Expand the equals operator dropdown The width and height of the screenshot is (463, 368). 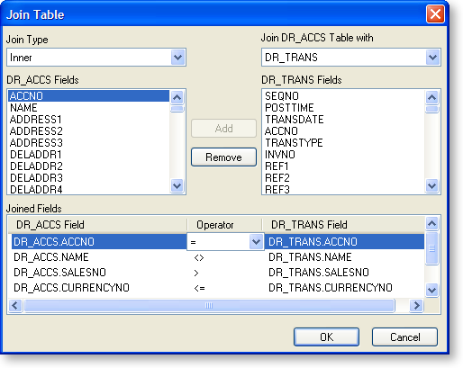[x=256, y=242]
